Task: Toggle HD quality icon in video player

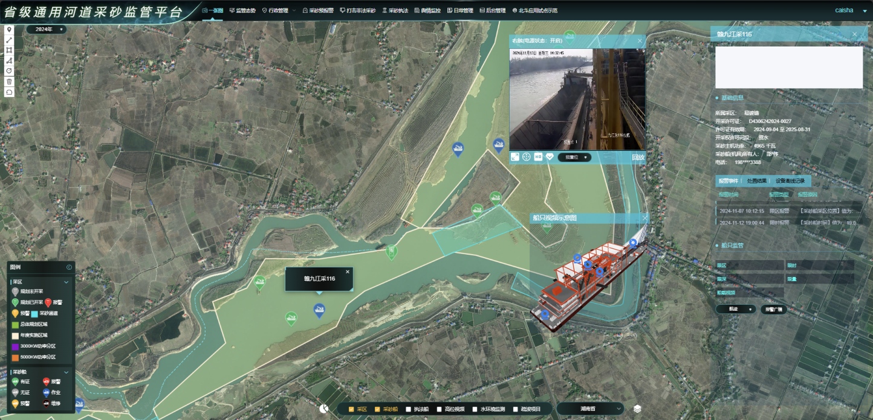Action: 538,157
